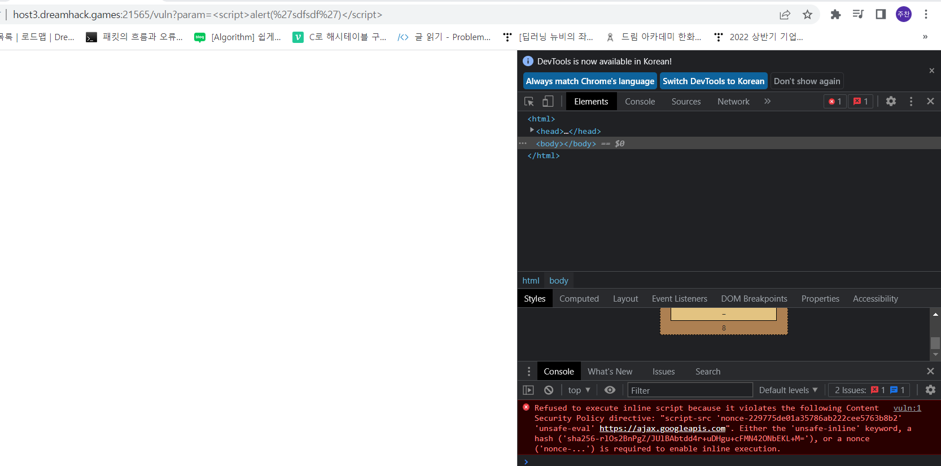Click the address bar URL
This screenshot has height=466, width=941.
[198, 15]
